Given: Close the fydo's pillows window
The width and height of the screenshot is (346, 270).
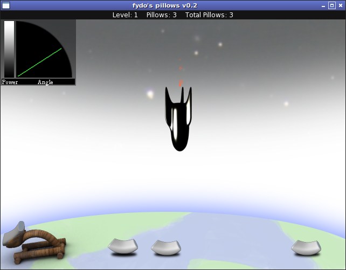Looking at the screenshot, I should point(341,5).
